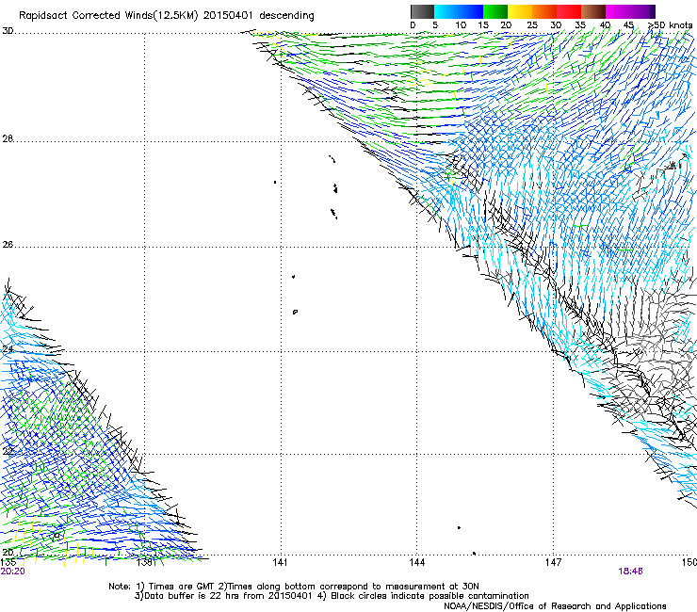Screen dimensions: 697x612
Task: Click the latitude label 30
Action: (x=8, y=31)
